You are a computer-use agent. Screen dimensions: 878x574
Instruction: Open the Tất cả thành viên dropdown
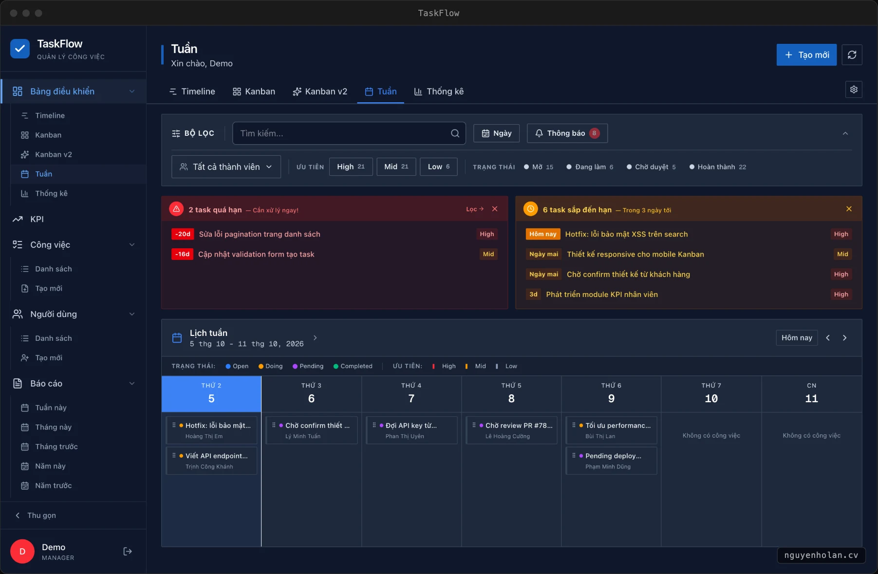226,167
